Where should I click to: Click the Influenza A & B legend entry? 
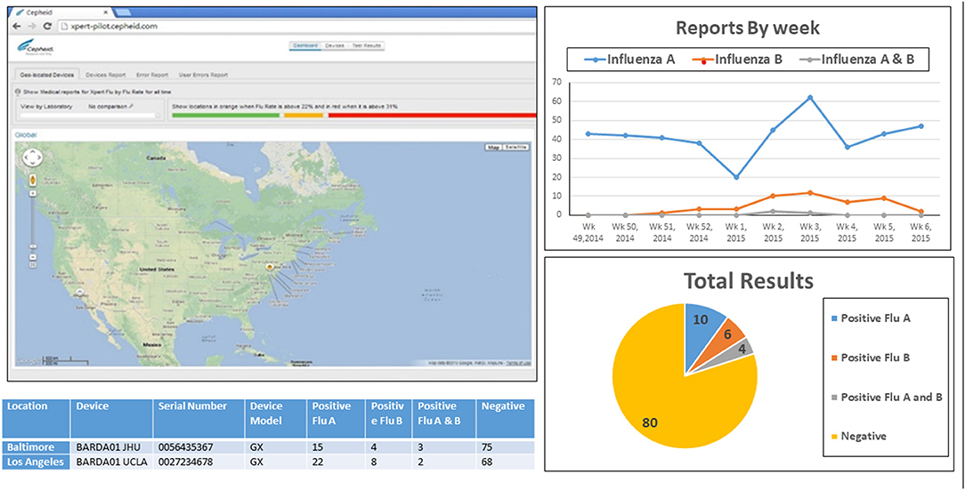856,60
